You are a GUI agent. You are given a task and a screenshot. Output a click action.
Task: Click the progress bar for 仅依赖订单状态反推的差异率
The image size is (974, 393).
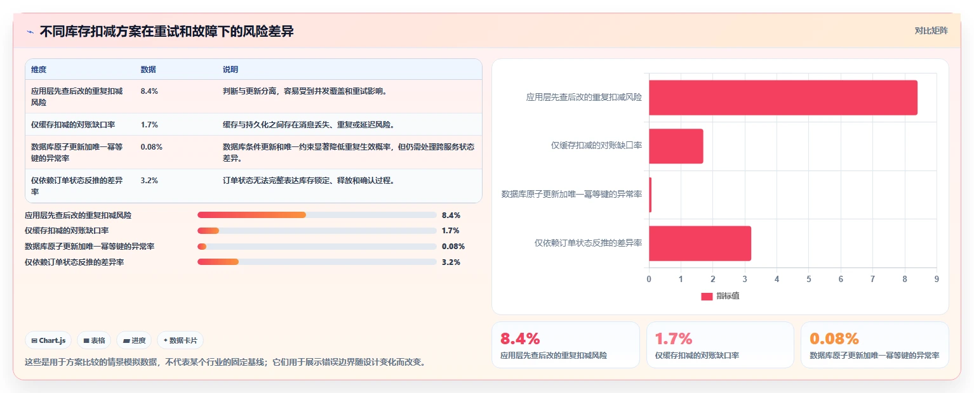(317, 262)
